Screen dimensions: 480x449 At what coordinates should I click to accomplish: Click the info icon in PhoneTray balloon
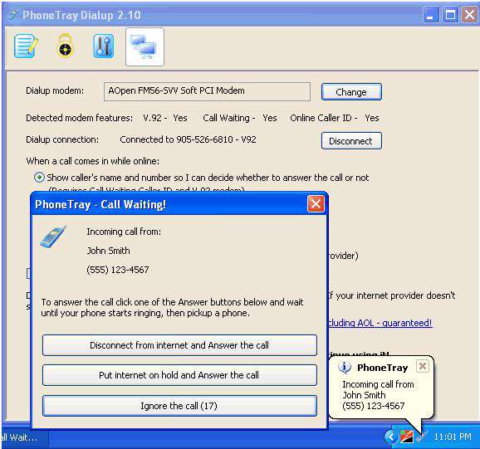click(x=345, y=367)
